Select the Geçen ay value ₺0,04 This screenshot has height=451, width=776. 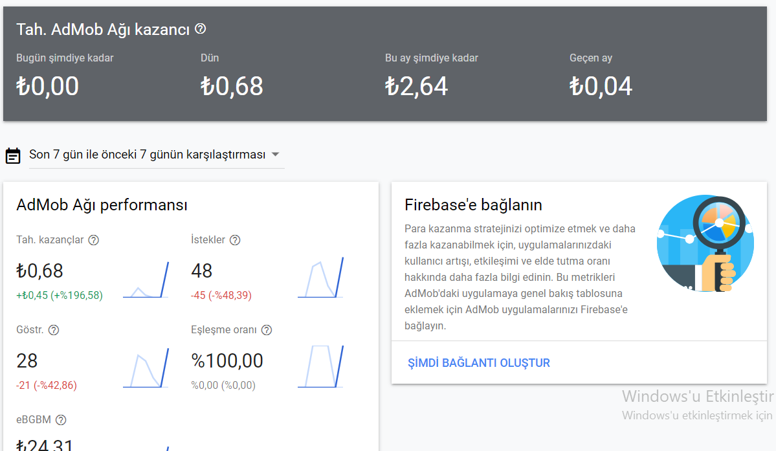coord(601,86)
